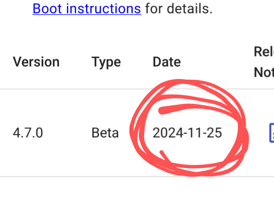Click the cut-off "Not" header text

[x=264, y=72]
